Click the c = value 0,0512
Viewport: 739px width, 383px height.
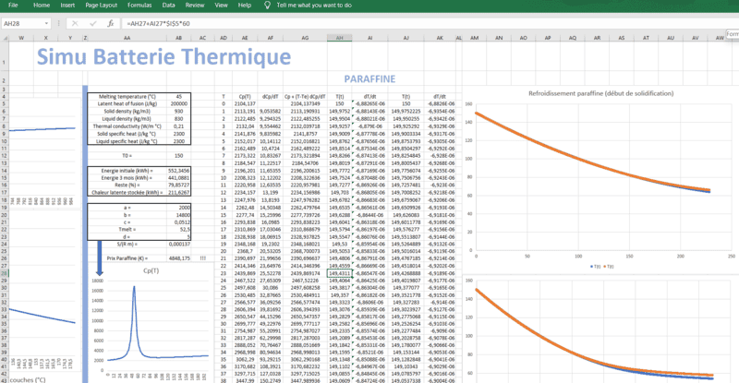click(178, 222)
